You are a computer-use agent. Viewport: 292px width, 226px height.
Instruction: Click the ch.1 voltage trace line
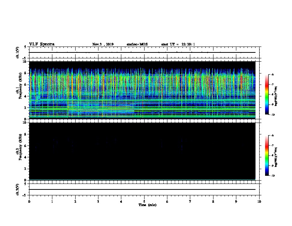point(142,52)
